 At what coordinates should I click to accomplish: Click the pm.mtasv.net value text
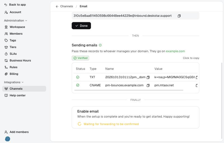tap(164, 85)
